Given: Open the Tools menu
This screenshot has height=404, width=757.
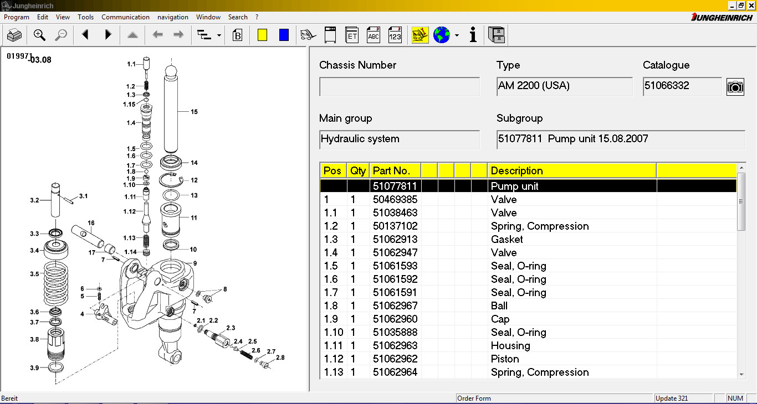Looking at the screenshot, I should pyautogui.click(x=85, y=17).
